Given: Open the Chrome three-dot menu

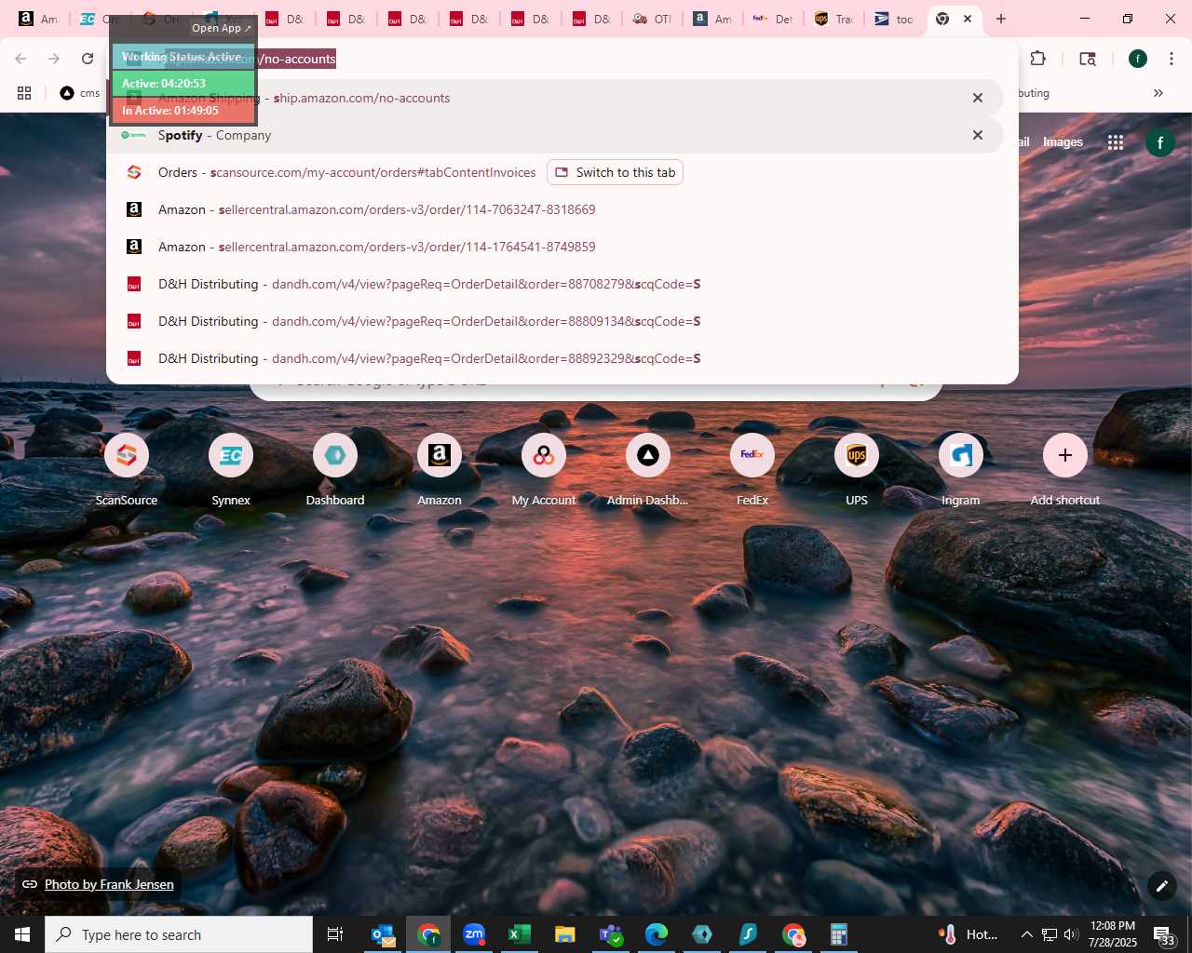Looking at the screenshot, I should coord(1172,59).
